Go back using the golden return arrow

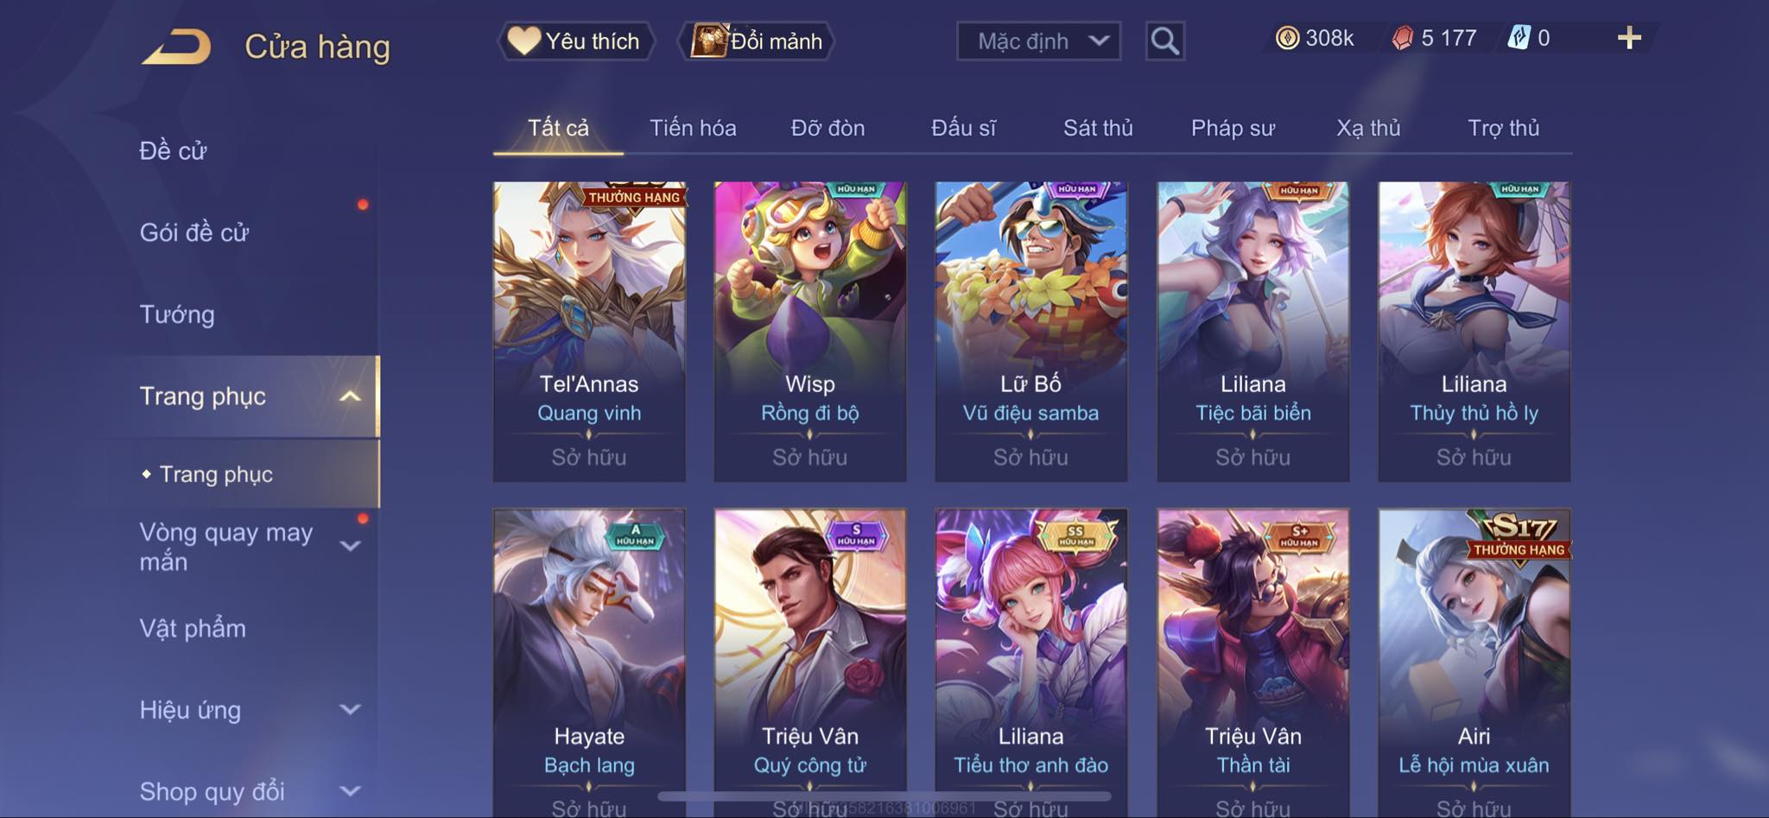click(x=177, y=47)
